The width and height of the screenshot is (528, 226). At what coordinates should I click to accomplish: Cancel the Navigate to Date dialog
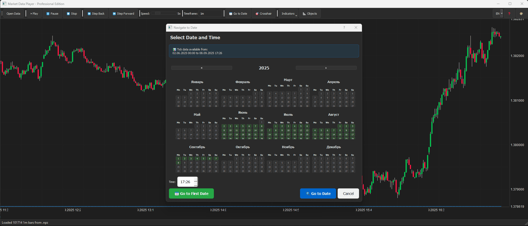pyautogui.click(x=348, y=194)
